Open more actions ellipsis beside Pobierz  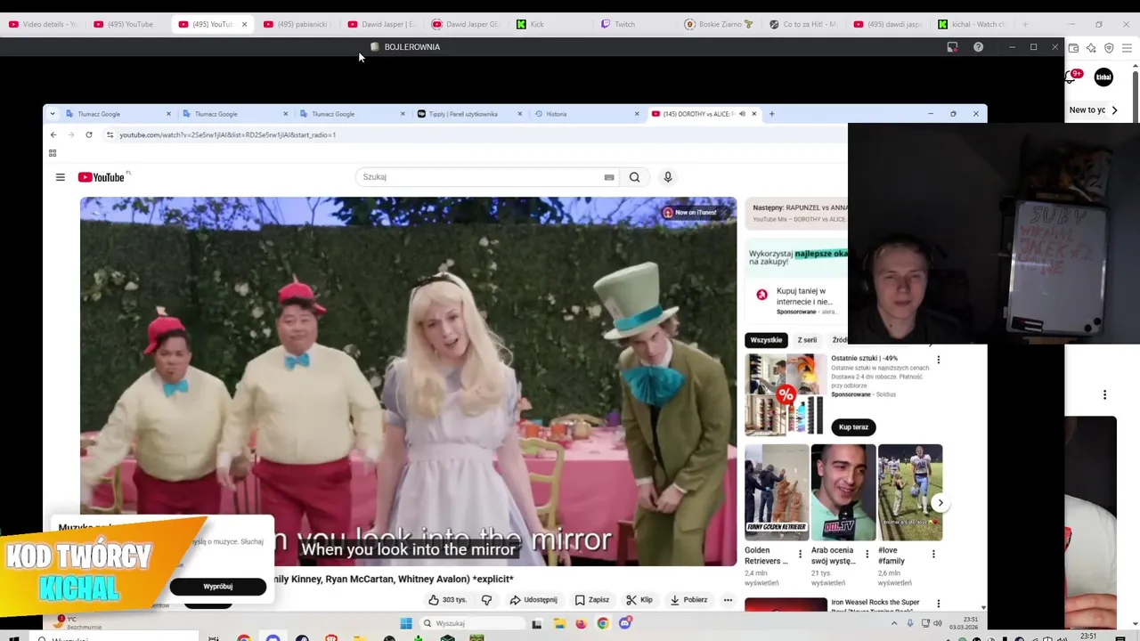coord(728,600)
